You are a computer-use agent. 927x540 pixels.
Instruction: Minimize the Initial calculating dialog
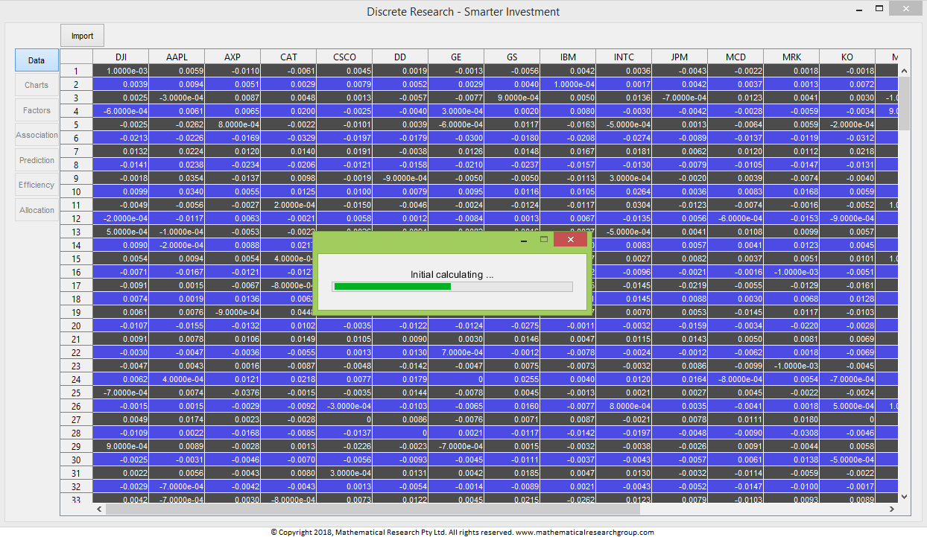pos(524,240)
